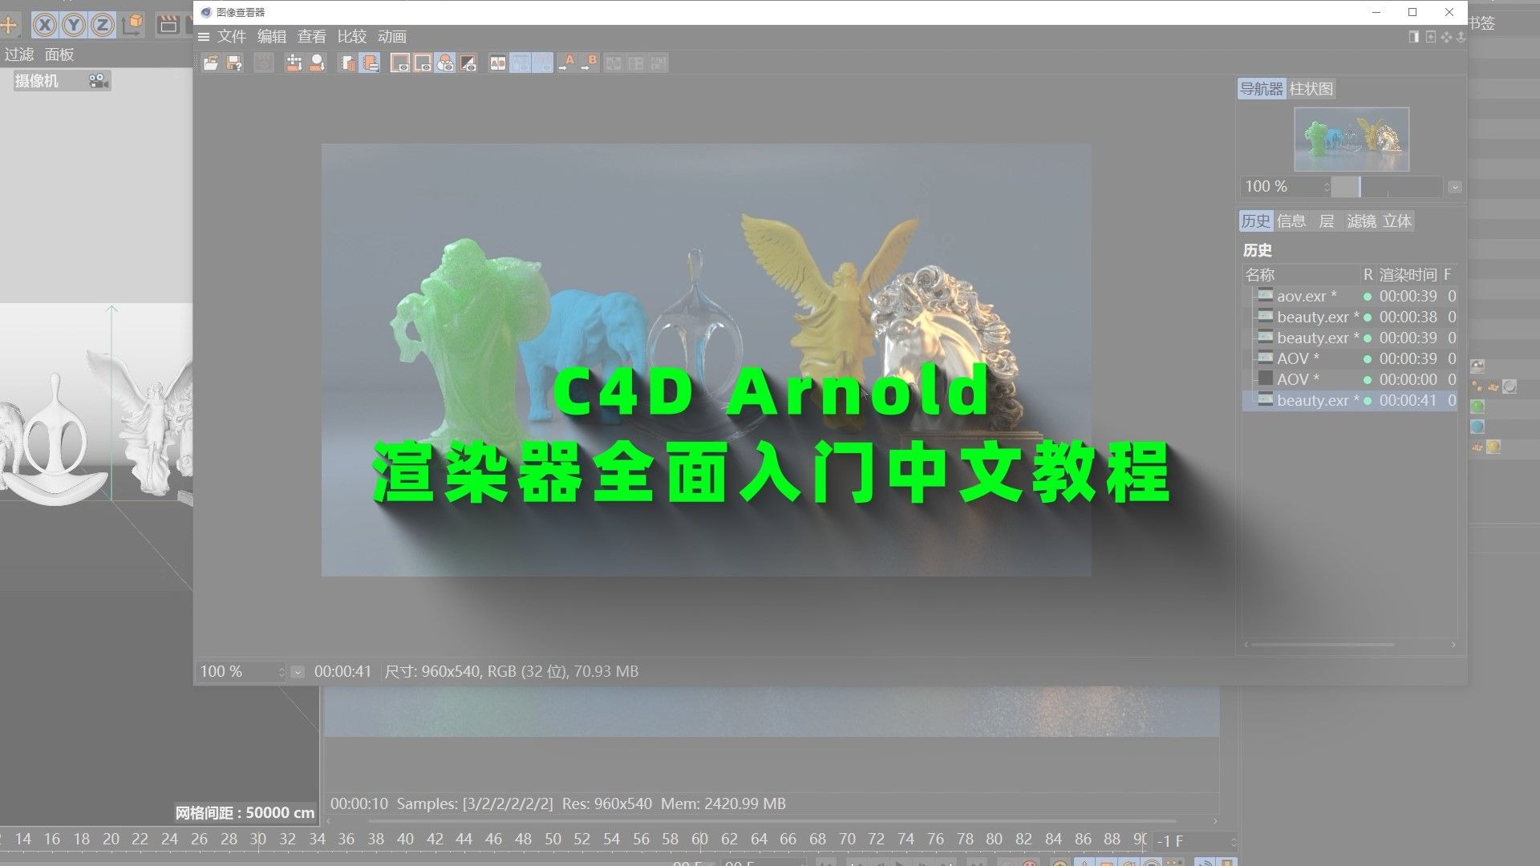This screenshot has height=866, width=1540.
Task: Click the multi-pass display icon
Action: pos(445,63)
